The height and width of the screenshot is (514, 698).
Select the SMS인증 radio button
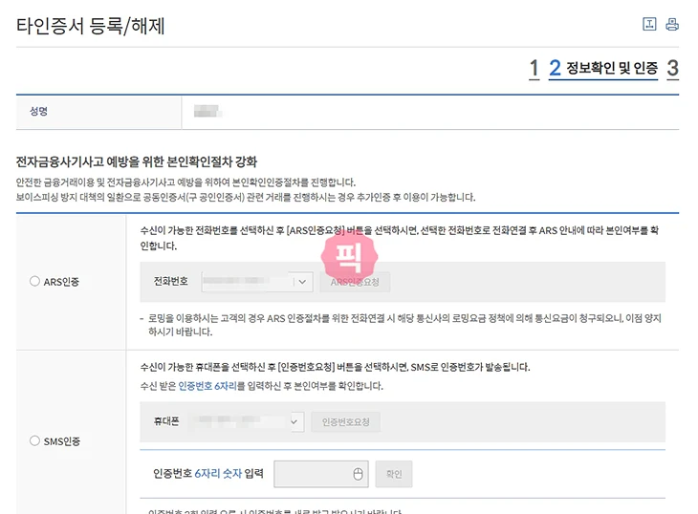[35, 440]
